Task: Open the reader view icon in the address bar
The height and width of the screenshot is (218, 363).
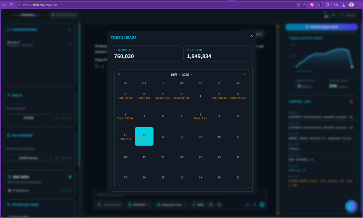Action: pos(298,5)
